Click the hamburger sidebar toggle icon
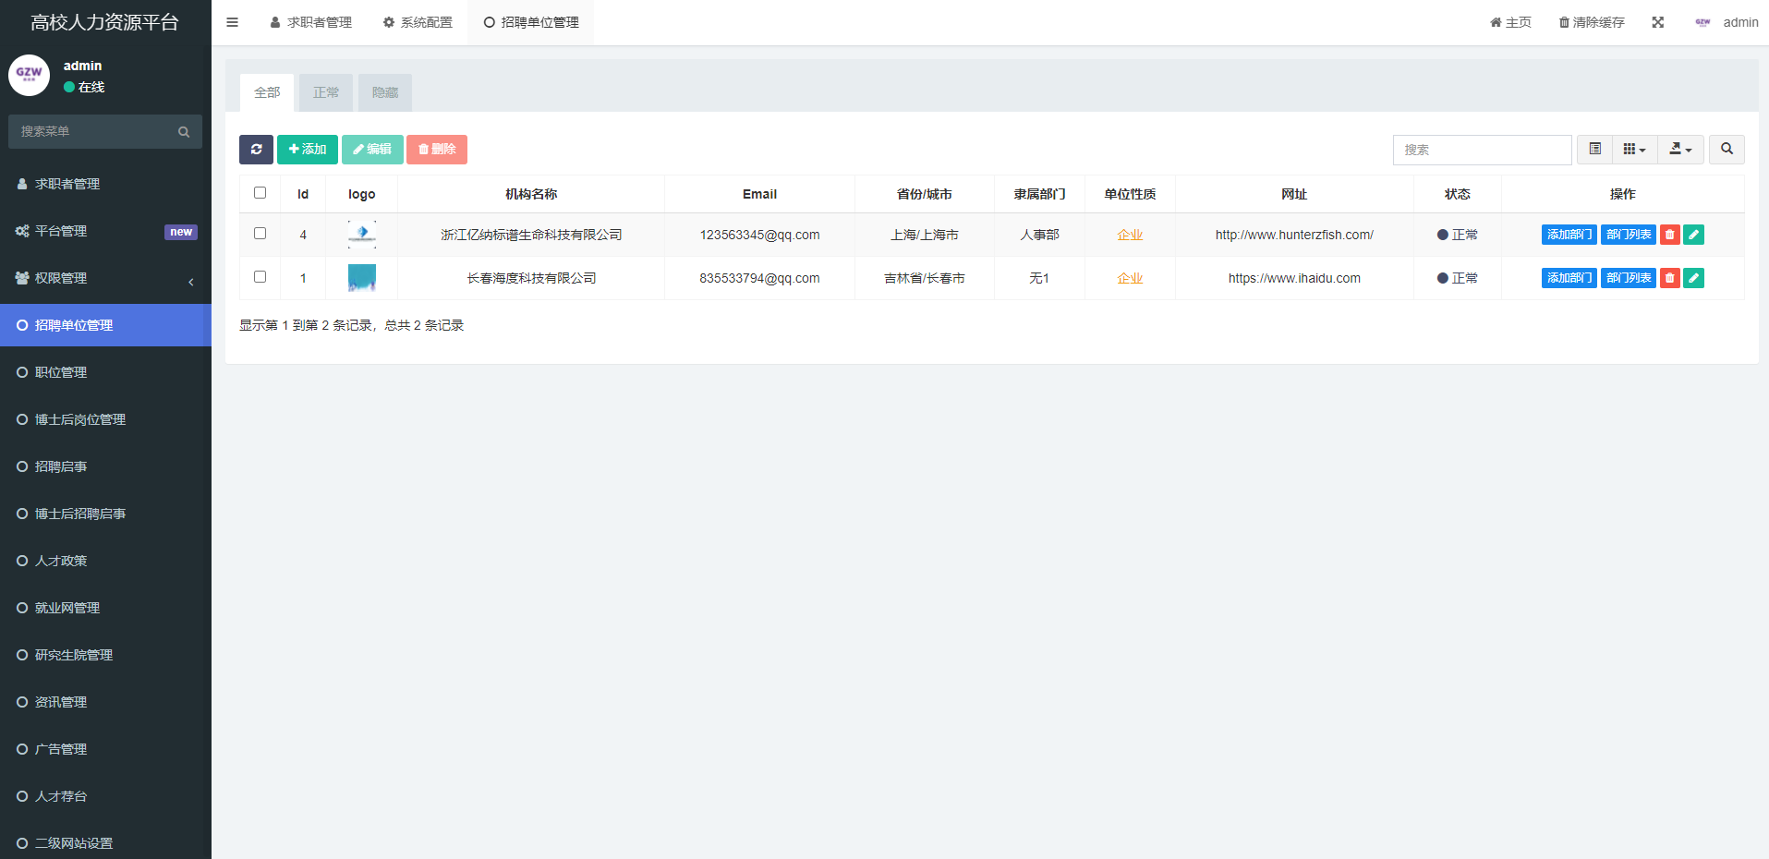Screen dimensions: 1769x859 coord(233,22)
